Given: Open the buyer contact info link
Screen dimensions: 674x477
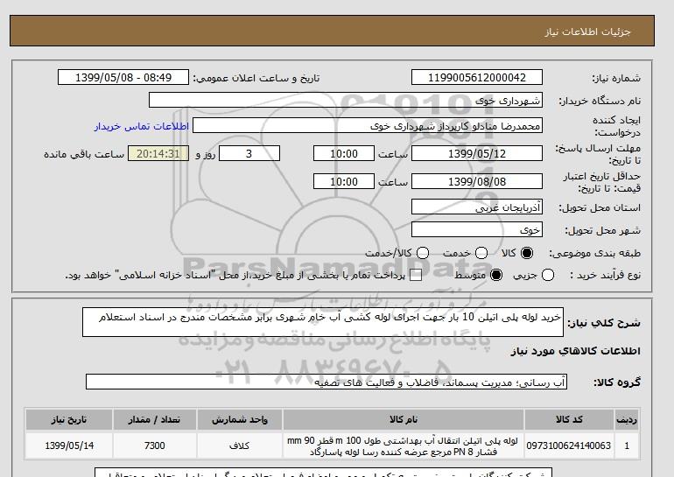Looking at the screenshot, I should tap(142, 126).
